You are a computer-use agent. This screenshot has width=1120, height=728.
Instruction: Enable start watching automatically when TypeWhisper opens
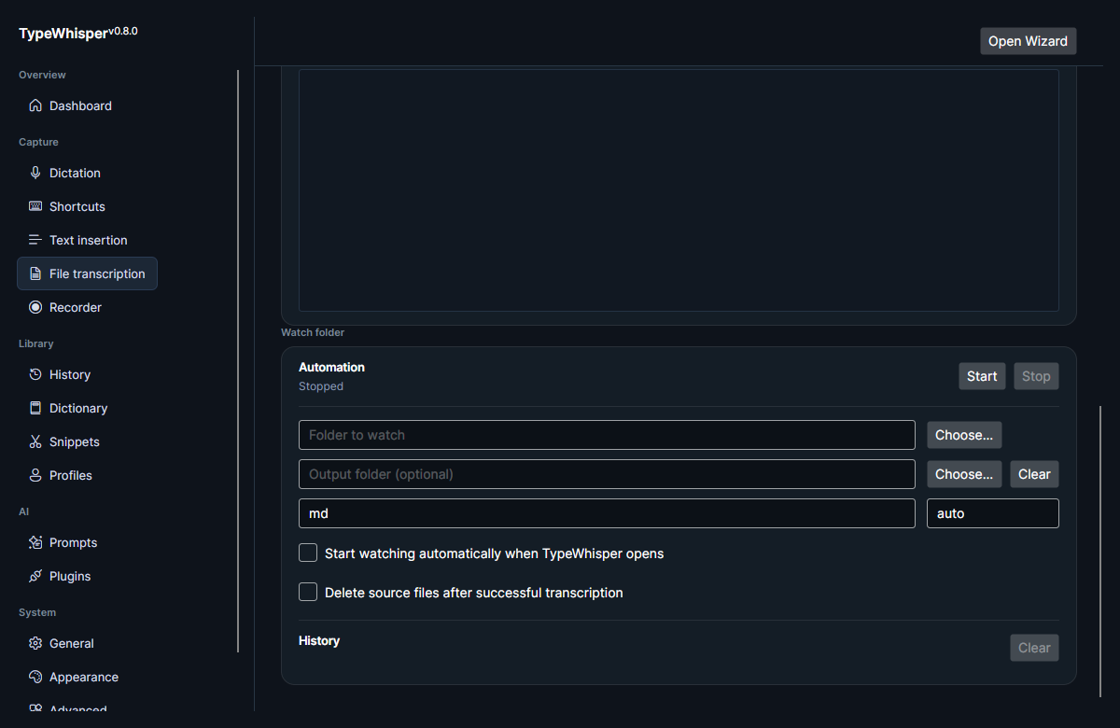[308, 553]
